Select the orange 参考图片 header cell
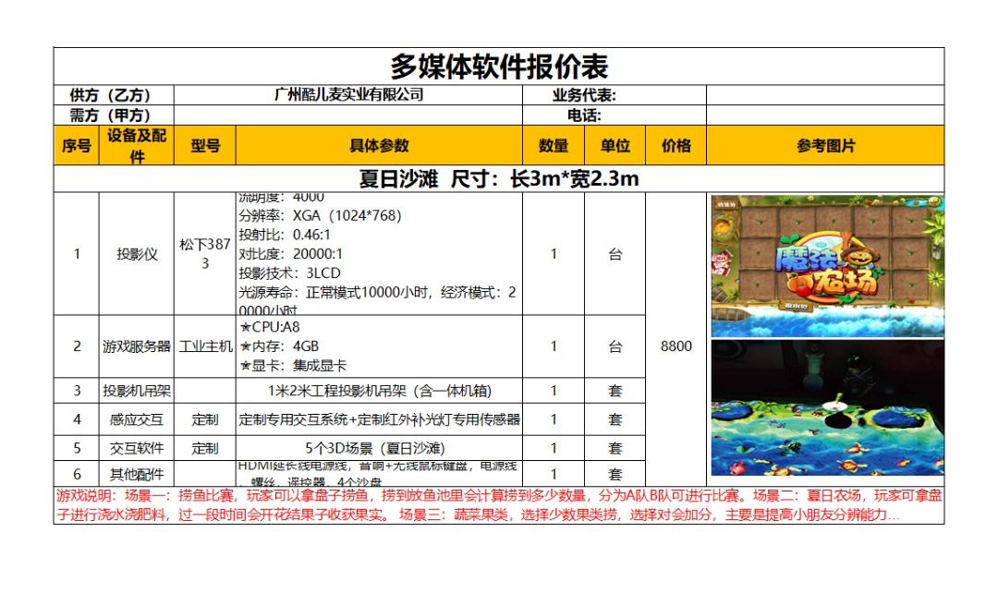998x594 pixels. click(x=825, y=146)
